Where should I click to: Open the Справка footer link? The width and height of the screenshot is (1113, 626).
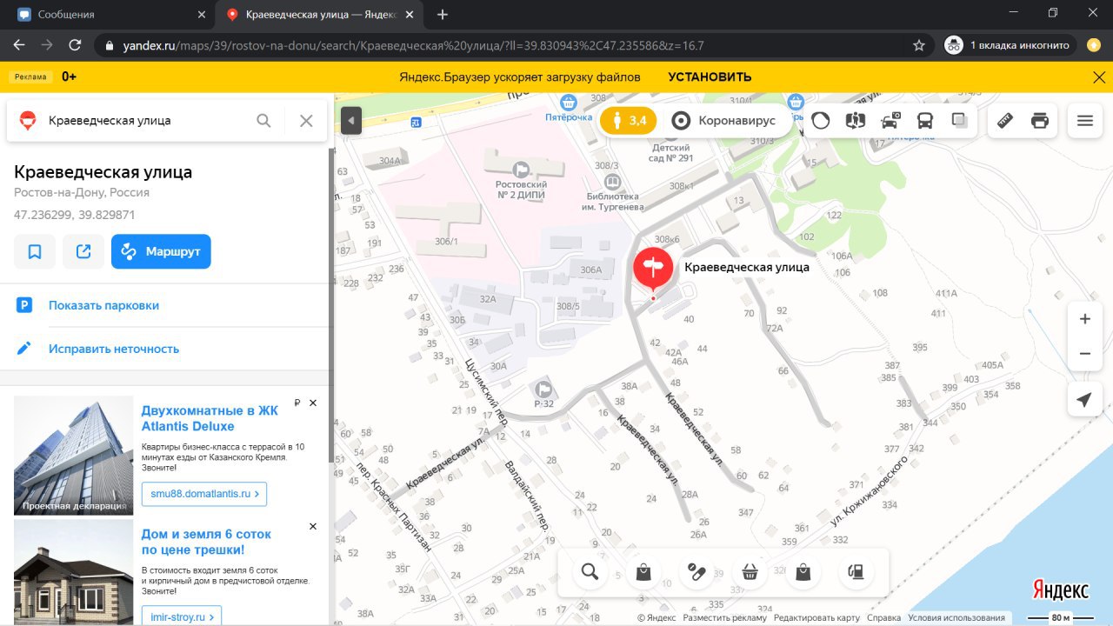coord(883,618)
